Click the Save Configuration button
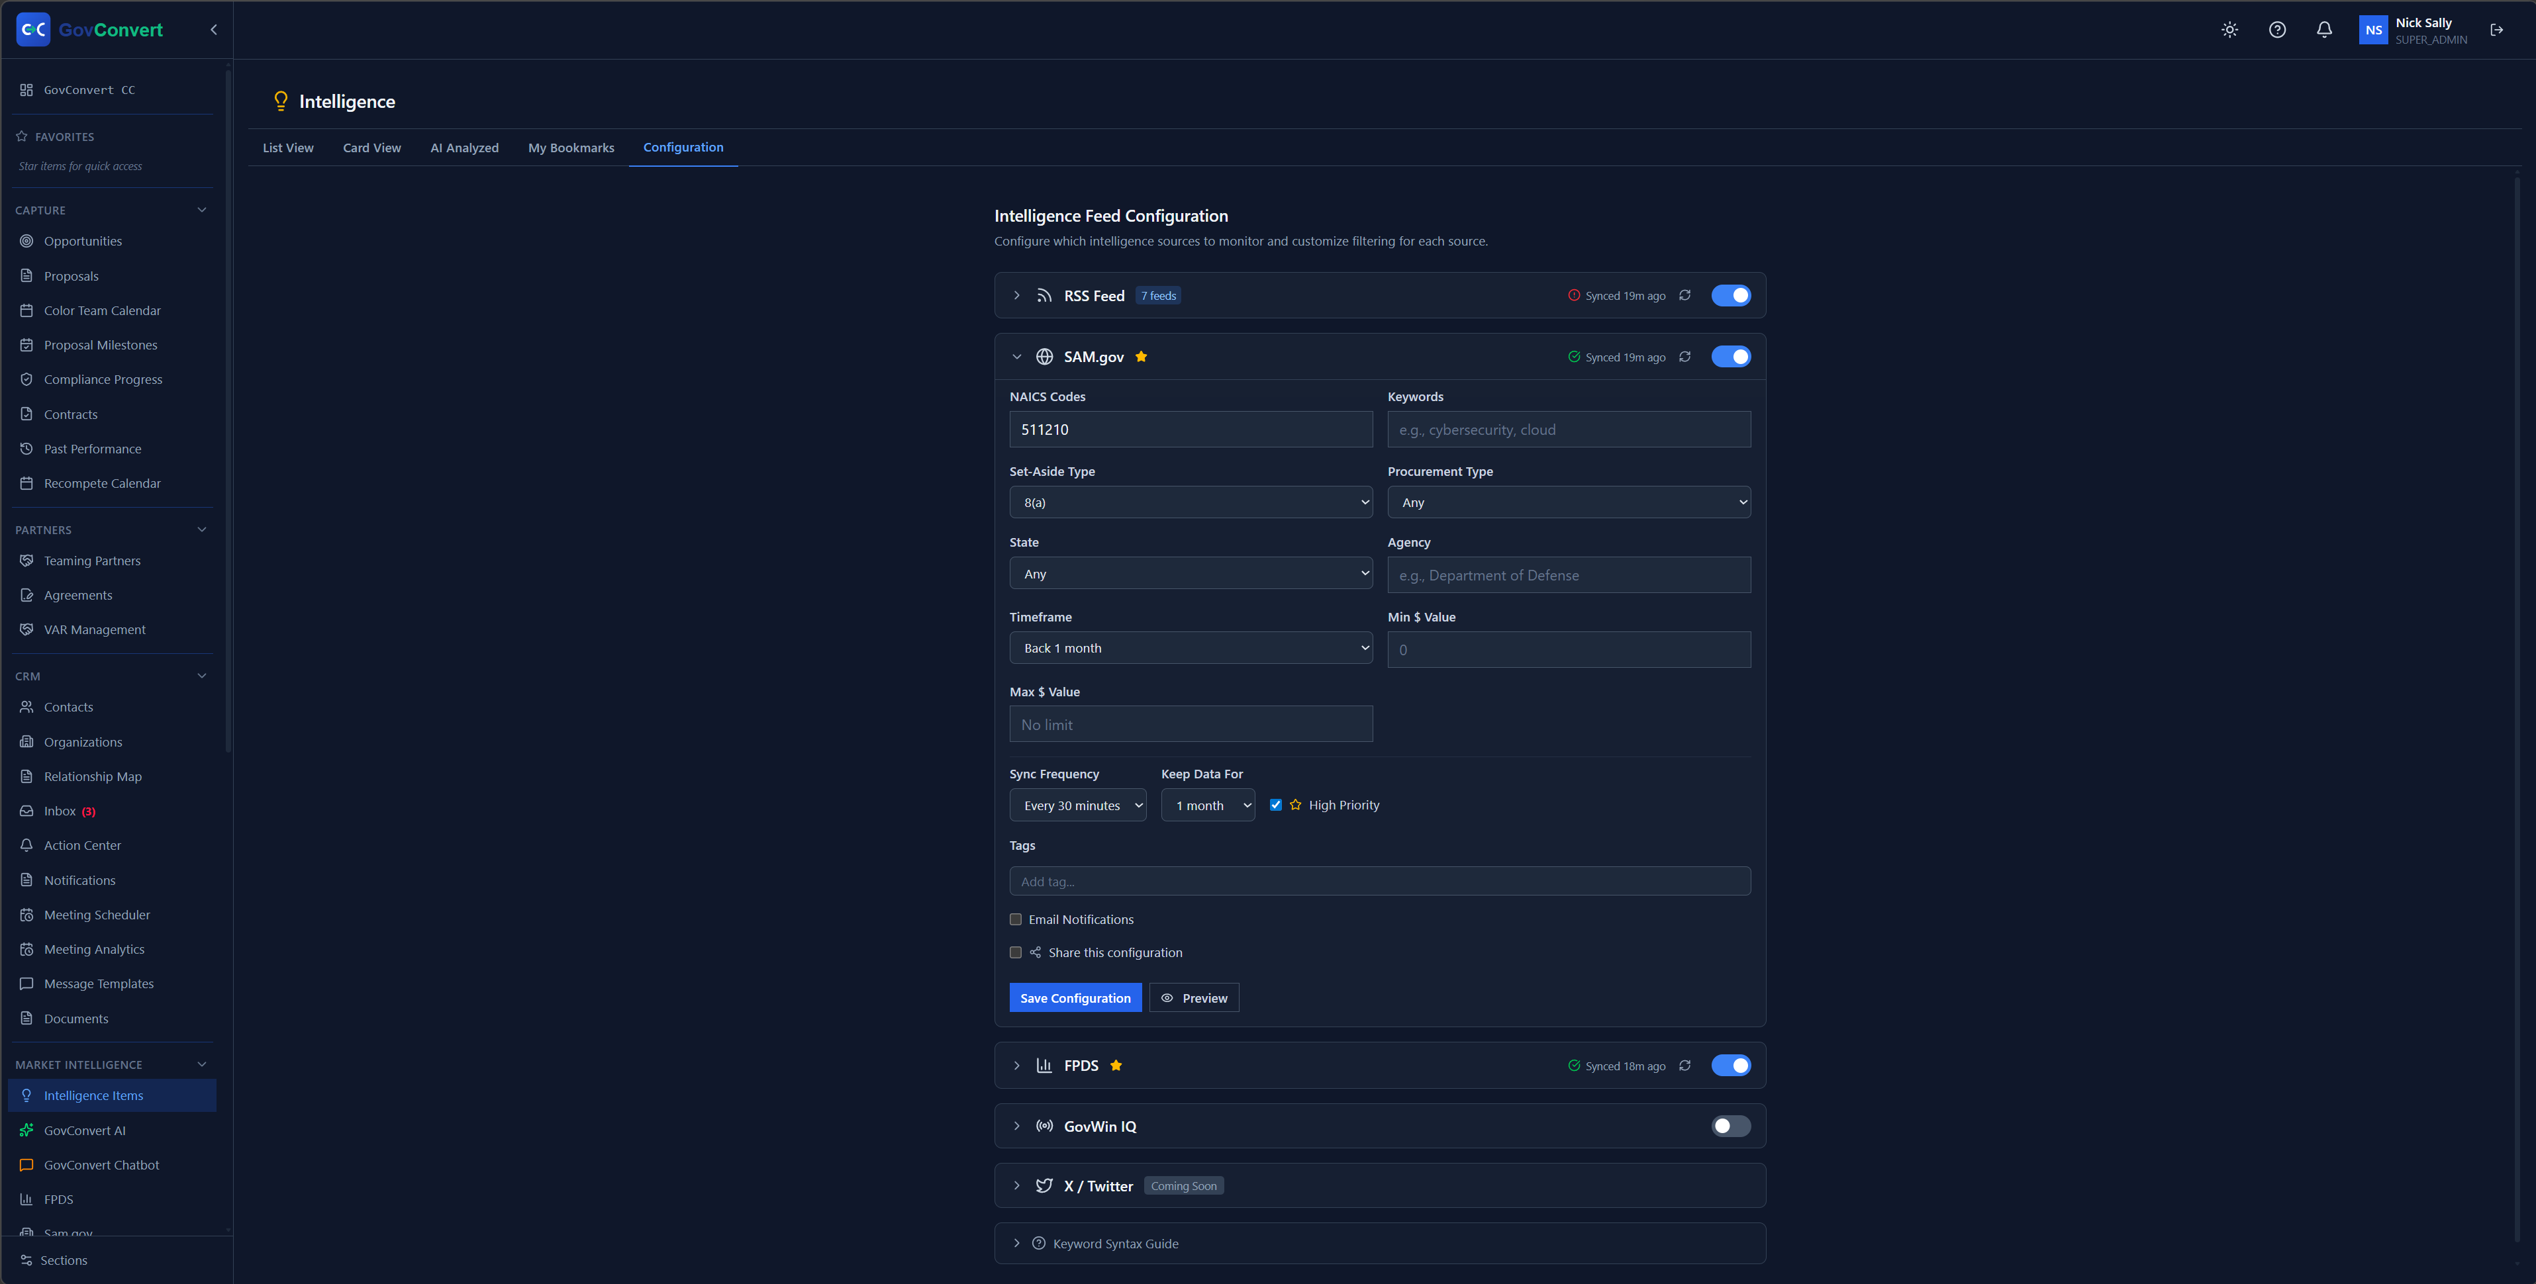 (x=1075, y=997)
